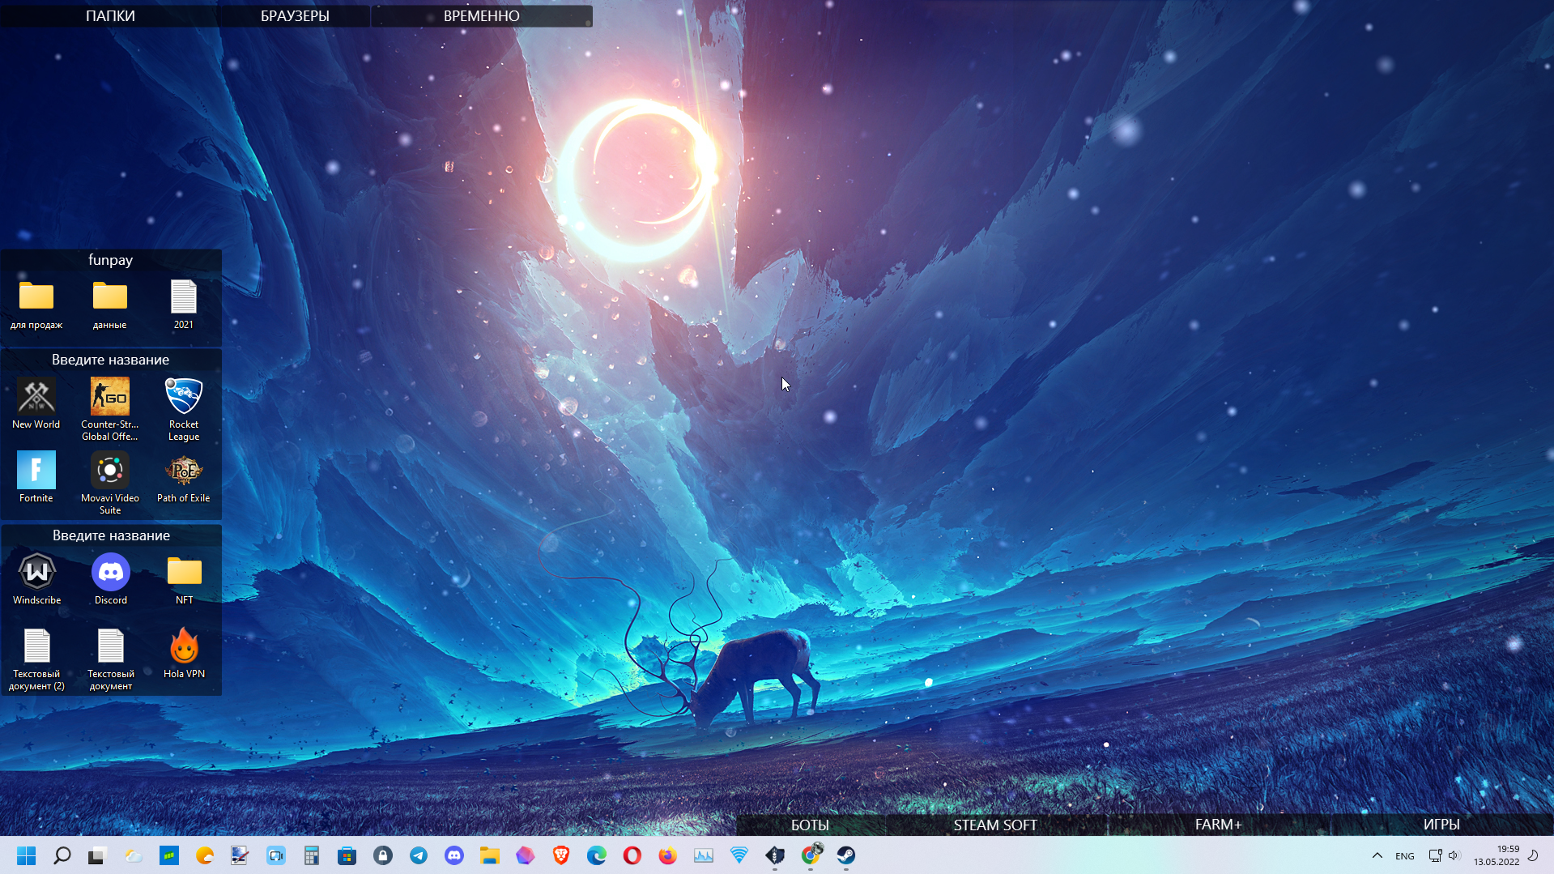Open Task View on taskbar

[x=98, y=855]
